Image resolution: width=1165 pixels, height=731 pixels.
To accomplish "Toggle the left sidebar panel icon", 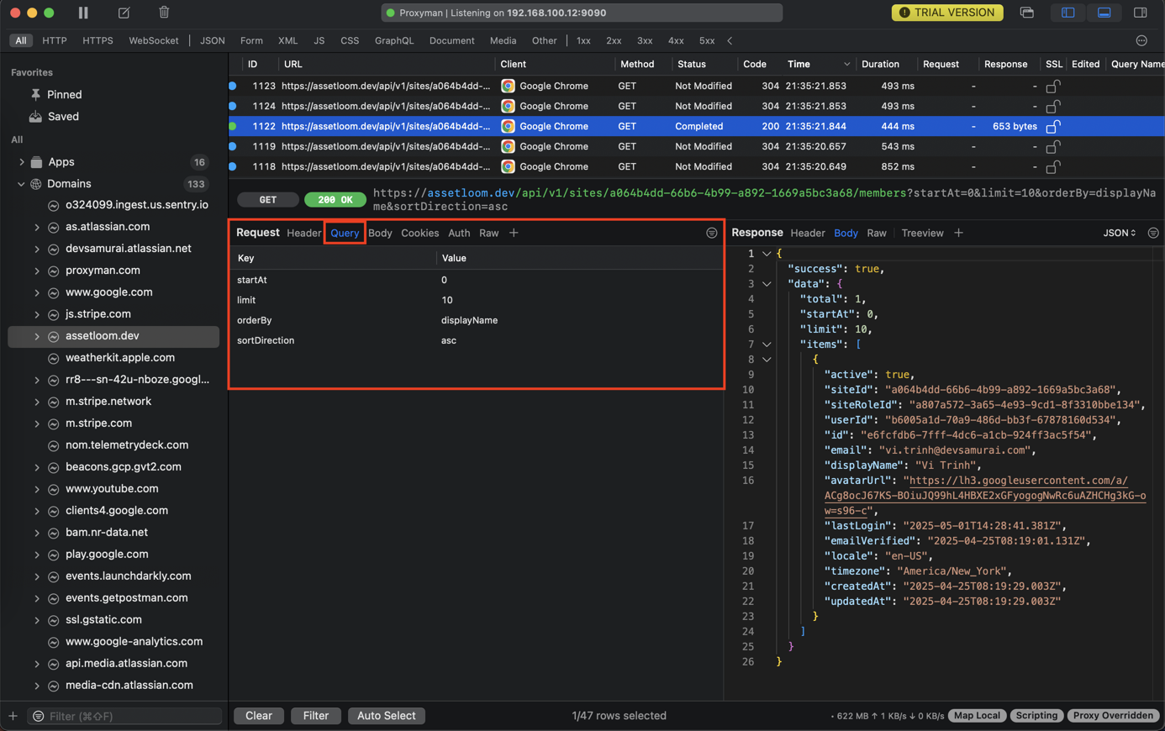I will [1068, 13].
